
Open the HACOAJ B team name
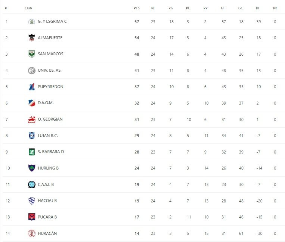click(x=47, y=201)
